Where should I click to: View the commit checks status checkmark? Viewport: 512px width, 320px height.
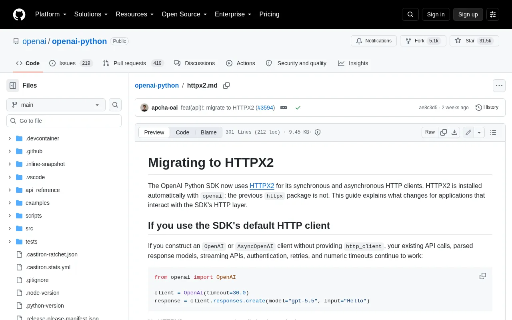(298, 108)
